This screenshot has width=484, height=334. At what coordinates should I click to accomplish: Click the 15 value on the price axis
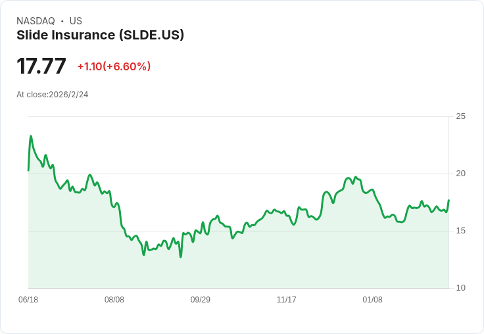[x=460, y=231]
